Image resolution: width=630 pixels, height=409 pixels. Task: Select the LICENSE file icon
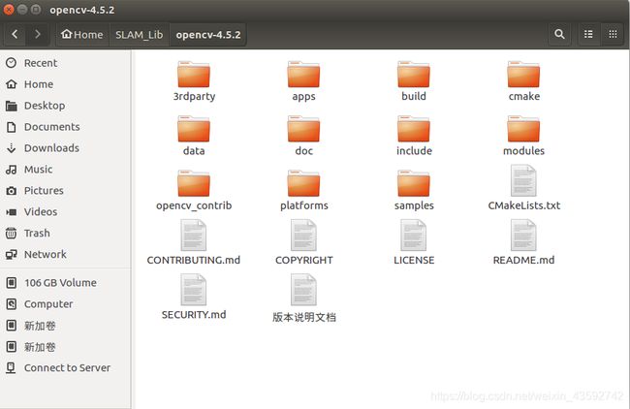point(414,236)
